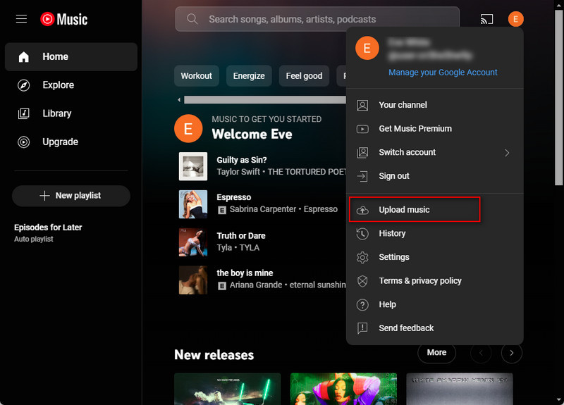Click the Explore compass icon
The height and width of the screenshot is (405, 564).
point(24,85)
